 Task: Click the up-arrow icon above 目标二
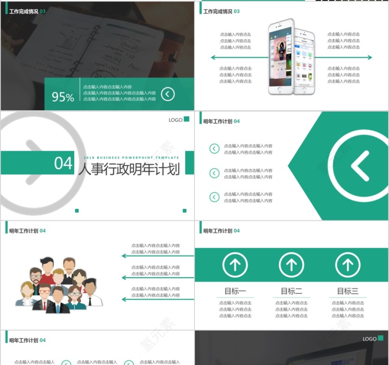pos(291,264)
